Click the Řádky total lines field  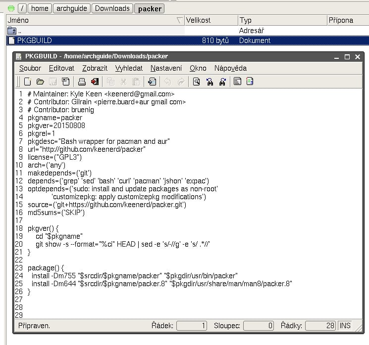point(320,326)
